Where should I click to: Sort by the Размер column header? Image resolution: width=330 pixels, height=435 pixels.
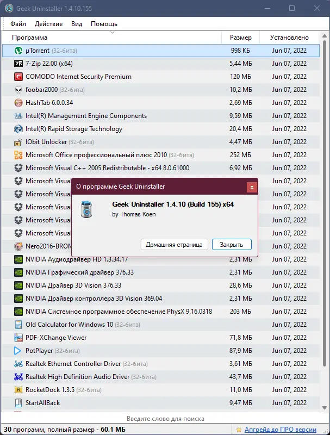[x=240, y=38]
